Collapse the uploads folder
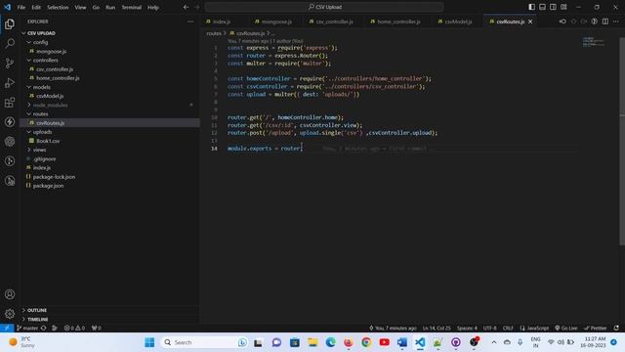Image resolution: width=625 pixels, height=352 pixels. (x=109, y=132)
